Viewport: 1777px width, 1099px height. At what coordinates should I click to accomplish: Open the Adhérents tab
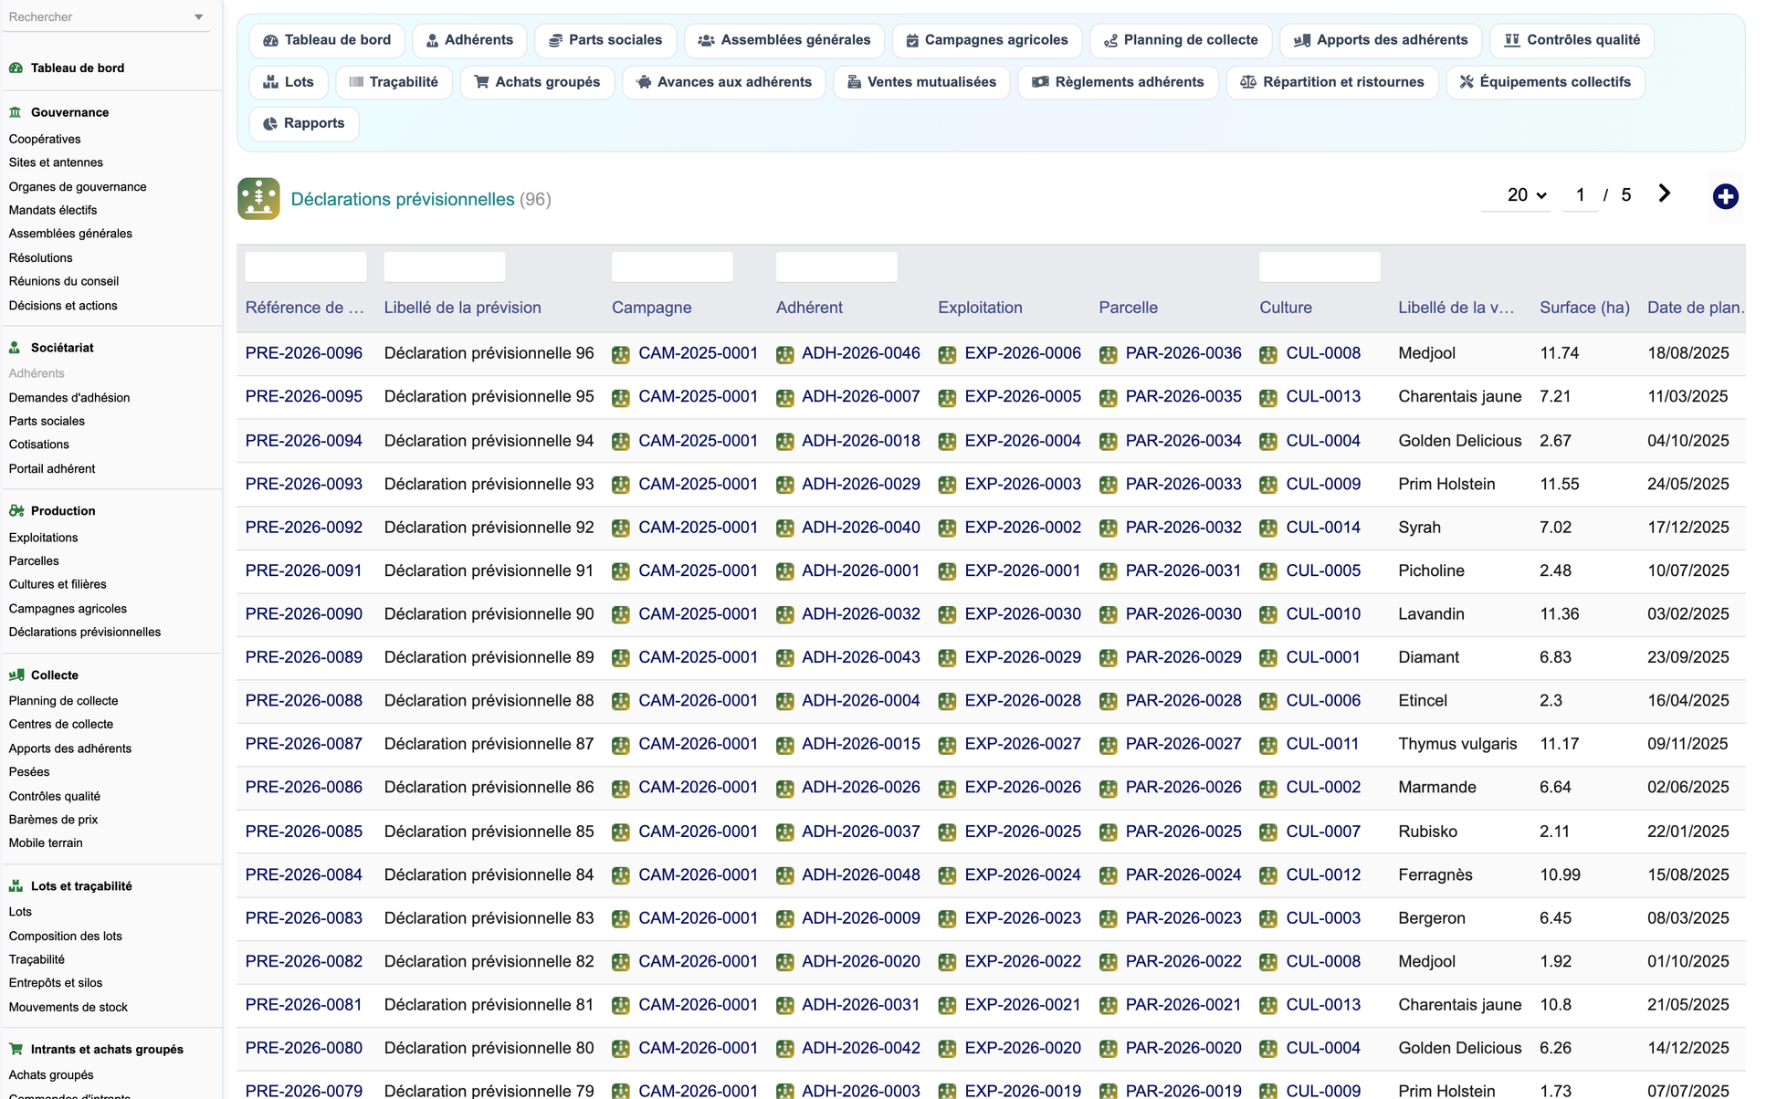click(x=469, y=40)
